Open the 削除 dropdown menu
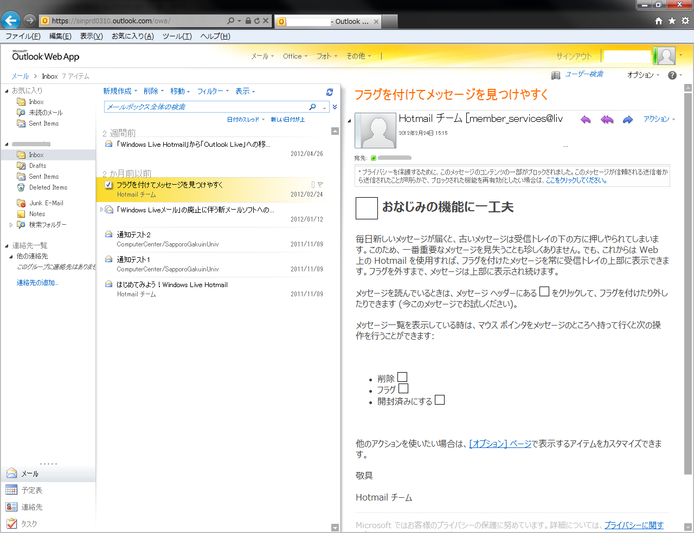The image size is (694, 533). (x=153, y=91)
